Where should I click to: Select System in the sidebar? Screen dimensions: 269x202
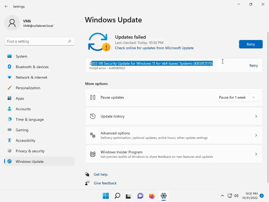coord(39,56)
